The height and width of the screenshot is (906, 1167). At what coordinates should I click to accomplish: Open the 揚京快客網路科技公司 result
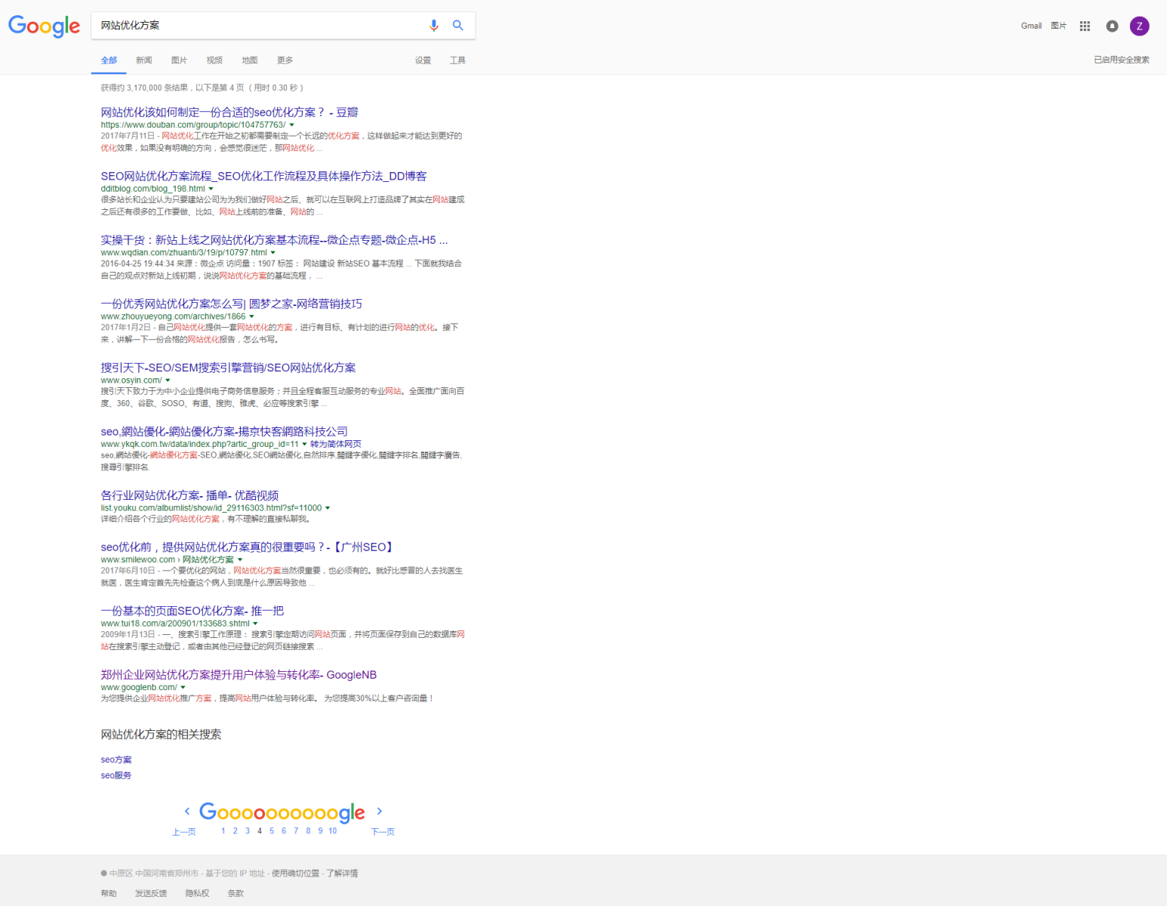224,431
